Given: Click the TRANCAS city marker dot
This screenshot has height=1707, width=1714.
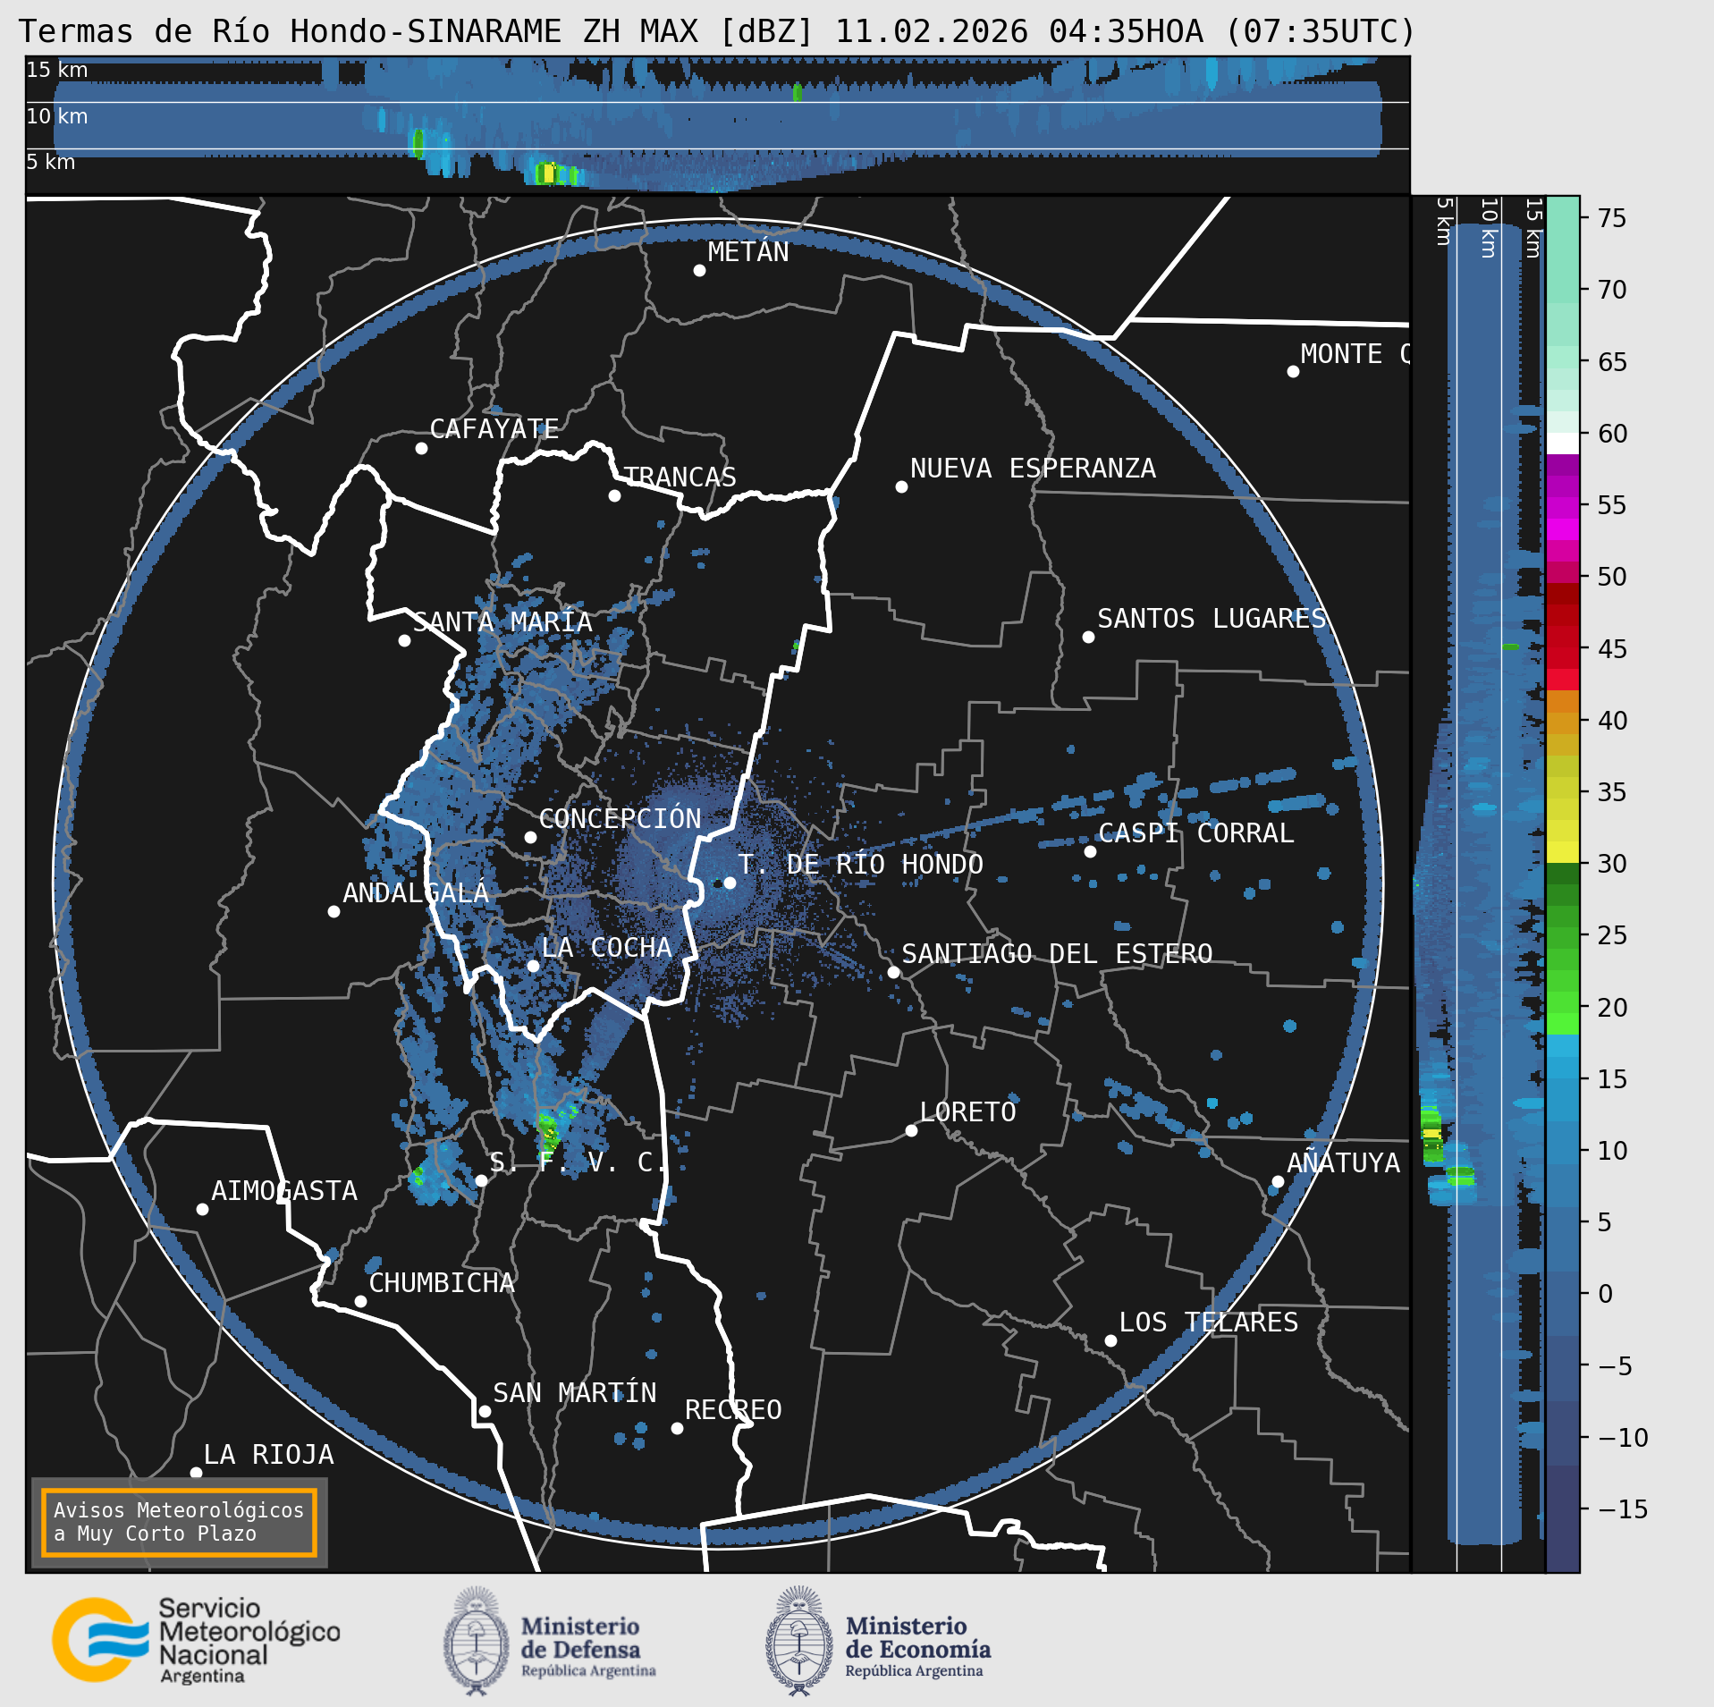Looking at the screenshot, I should (614, 495).
